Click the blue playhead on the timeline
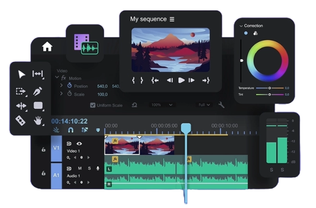 pos(186,128)
